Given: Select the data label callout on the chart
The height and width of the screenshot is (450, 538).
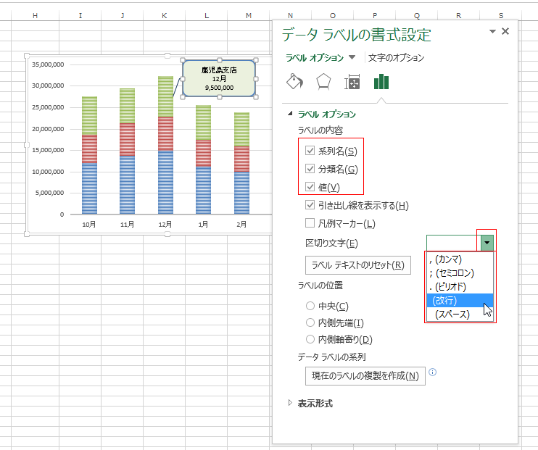Looking at the screenshot, I should coord(218,78).
